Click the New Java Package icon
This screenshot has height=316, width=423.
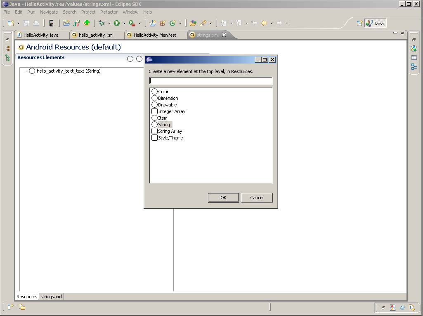(x=163, y=23)
